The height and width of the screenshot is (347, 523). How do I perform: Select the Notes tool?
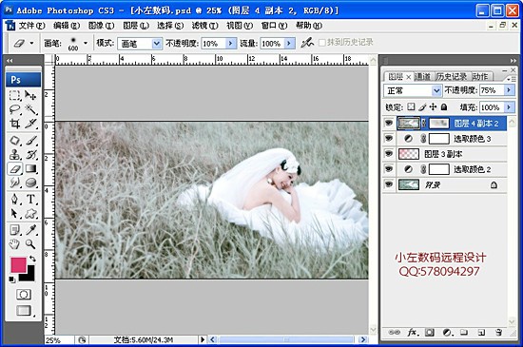click(14, 230)
